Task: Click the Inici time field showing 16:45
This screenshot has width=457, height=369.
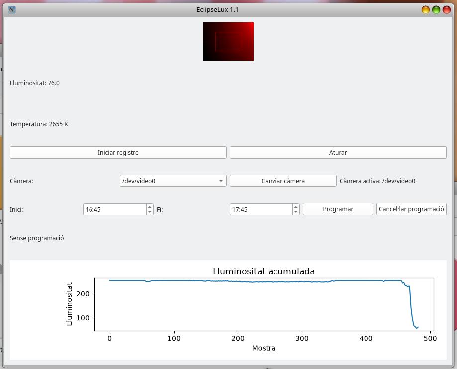Action: click(114, 209)
